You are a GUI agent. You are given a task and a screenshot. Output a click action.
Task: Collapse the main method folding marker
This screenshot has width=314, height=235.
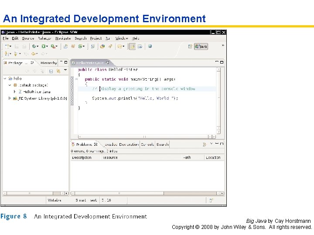click(x=76, y=79)
